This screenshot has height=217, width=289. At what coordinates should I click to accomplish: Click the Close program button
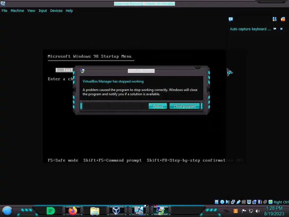tap(185, 106)
